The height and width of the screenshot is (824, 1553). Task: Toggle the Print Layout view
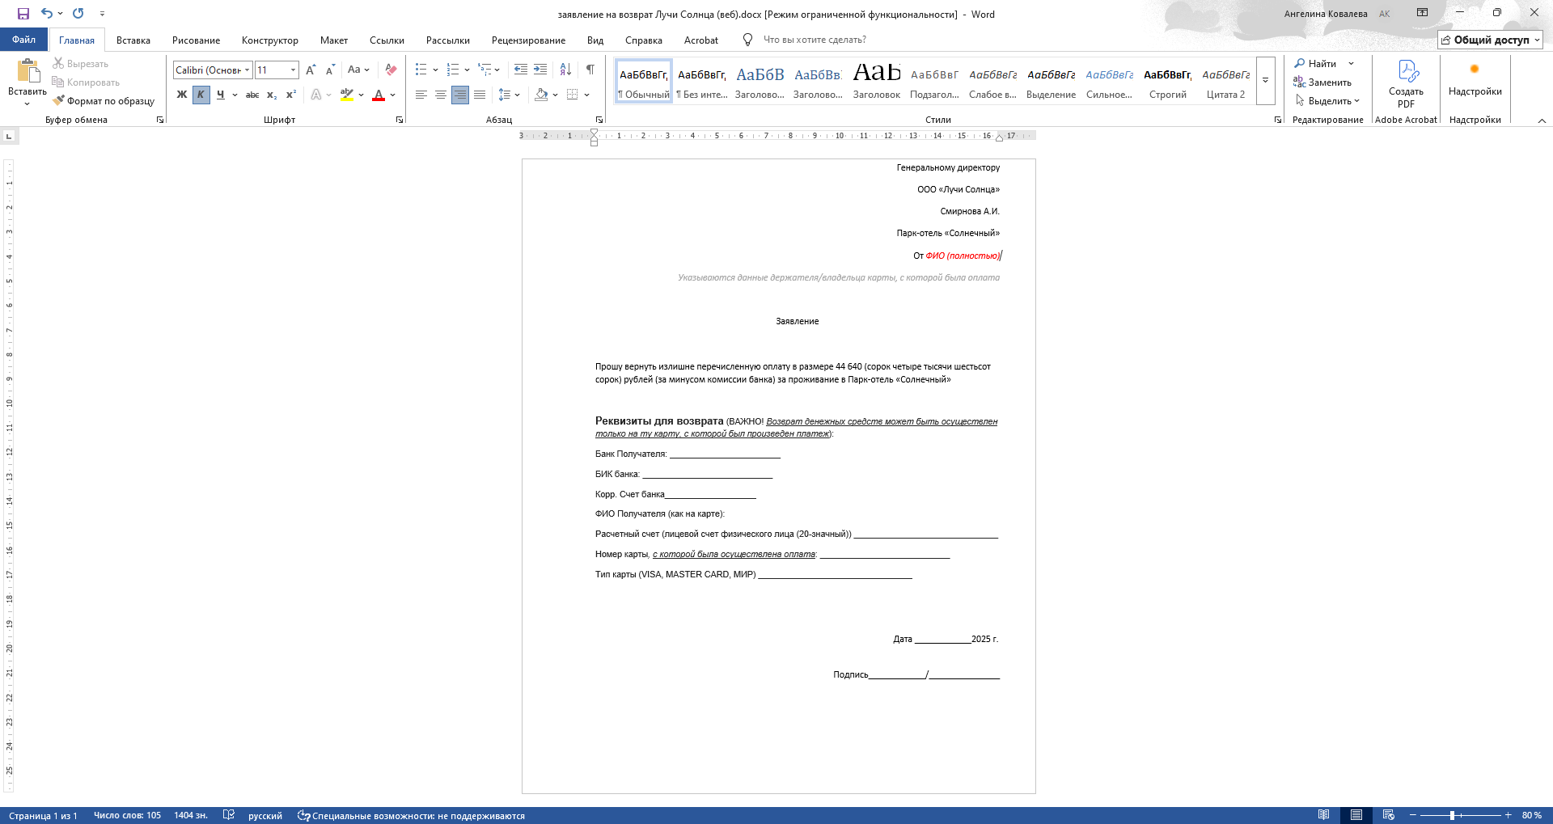(1356, 815)
